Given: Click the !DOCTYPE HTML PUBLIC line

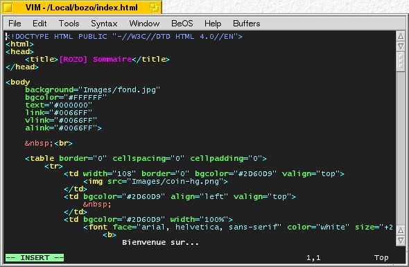Looking at the screenshot, I should (124, 36).
